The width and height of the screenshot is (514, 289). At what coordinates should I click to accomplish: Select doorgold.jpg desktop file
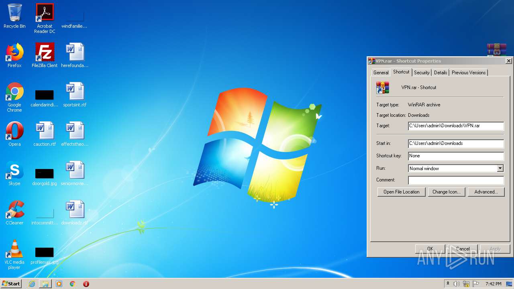[x=45, y=176]
